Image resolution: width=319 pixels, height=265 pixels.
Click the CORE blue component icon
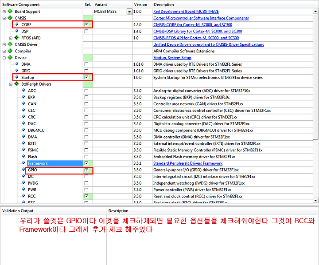17,24
